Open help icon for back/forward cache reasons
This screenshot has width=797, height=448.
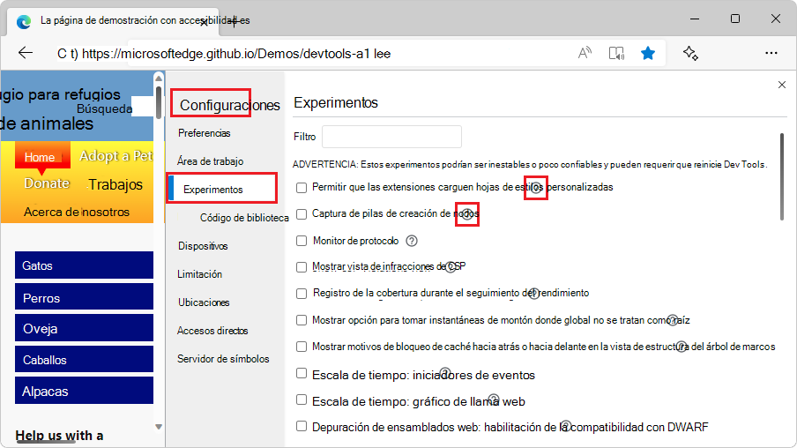682,347
